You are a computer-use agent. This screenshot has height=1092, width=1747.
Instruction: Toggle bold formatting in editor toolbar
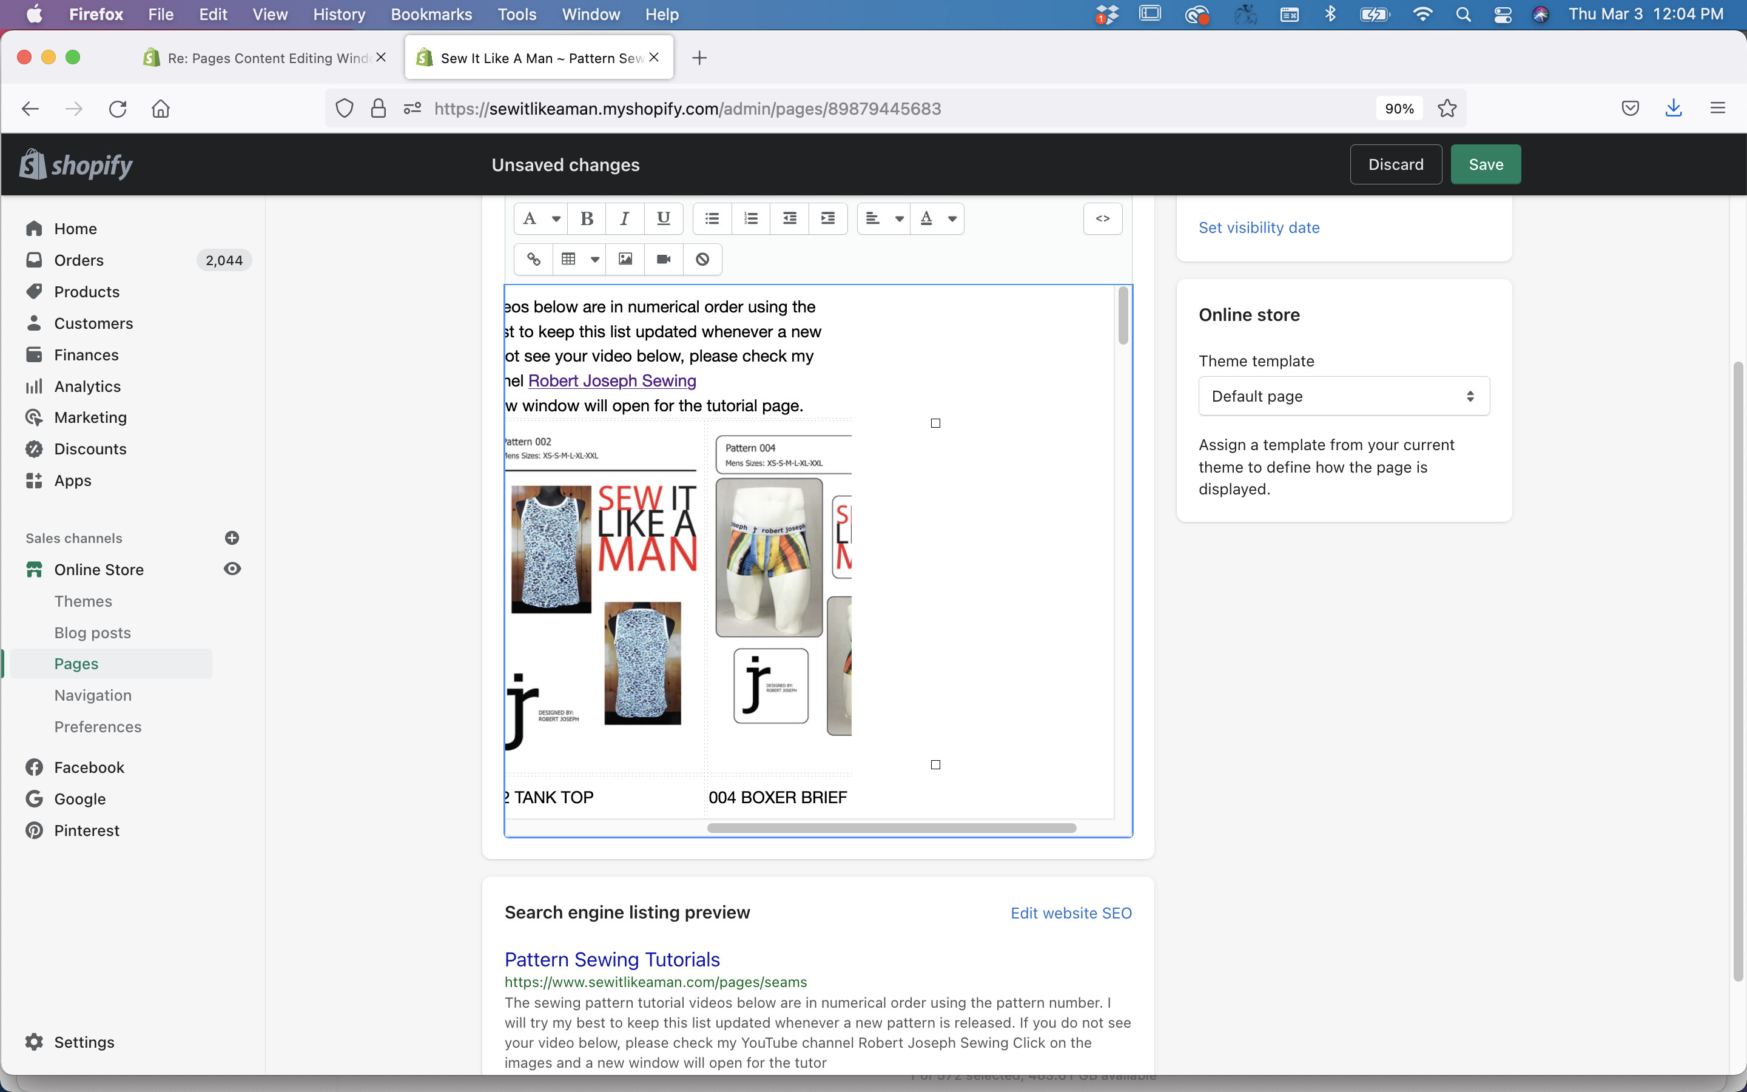coord(586,219)
